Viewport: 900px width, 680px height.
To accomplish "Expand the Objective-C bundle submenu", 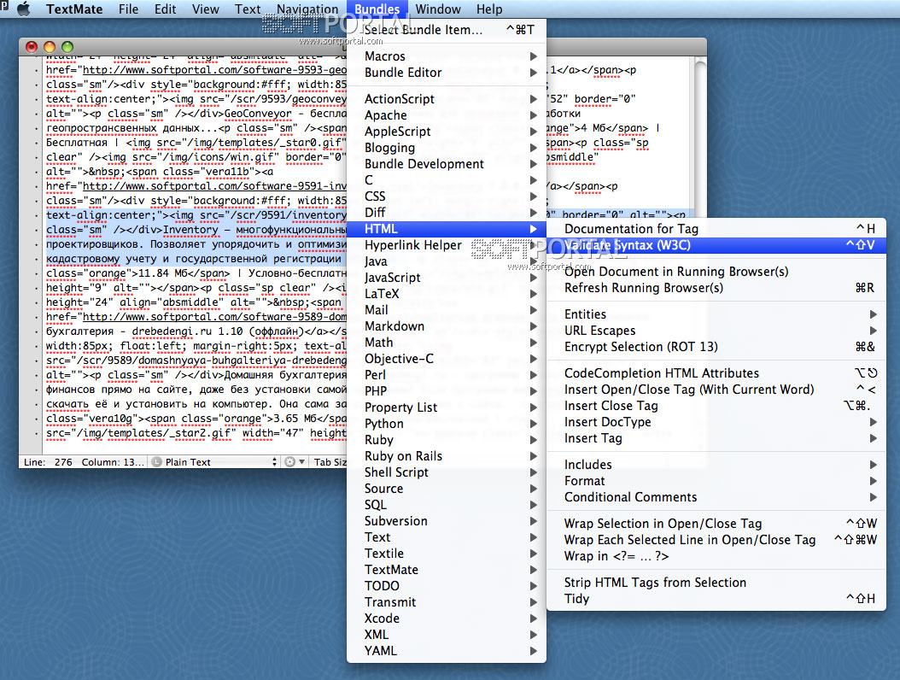I will (447, 359).
